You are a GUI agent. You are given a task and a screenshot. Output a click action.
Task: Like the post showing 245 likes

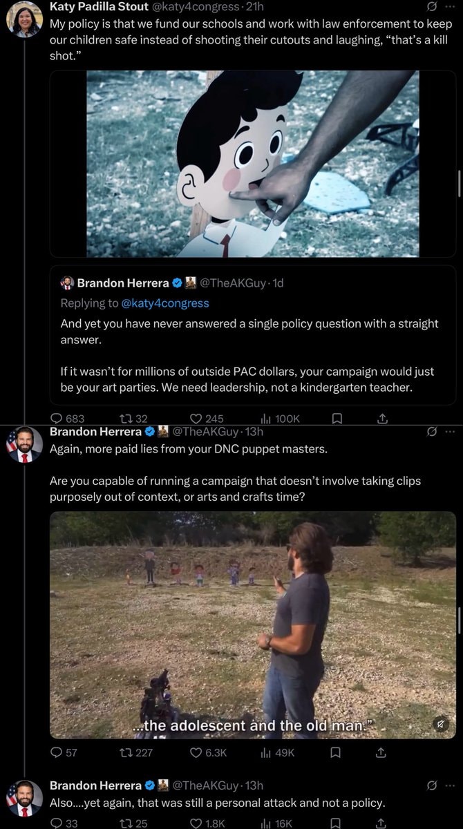click(x=206, y=418)
